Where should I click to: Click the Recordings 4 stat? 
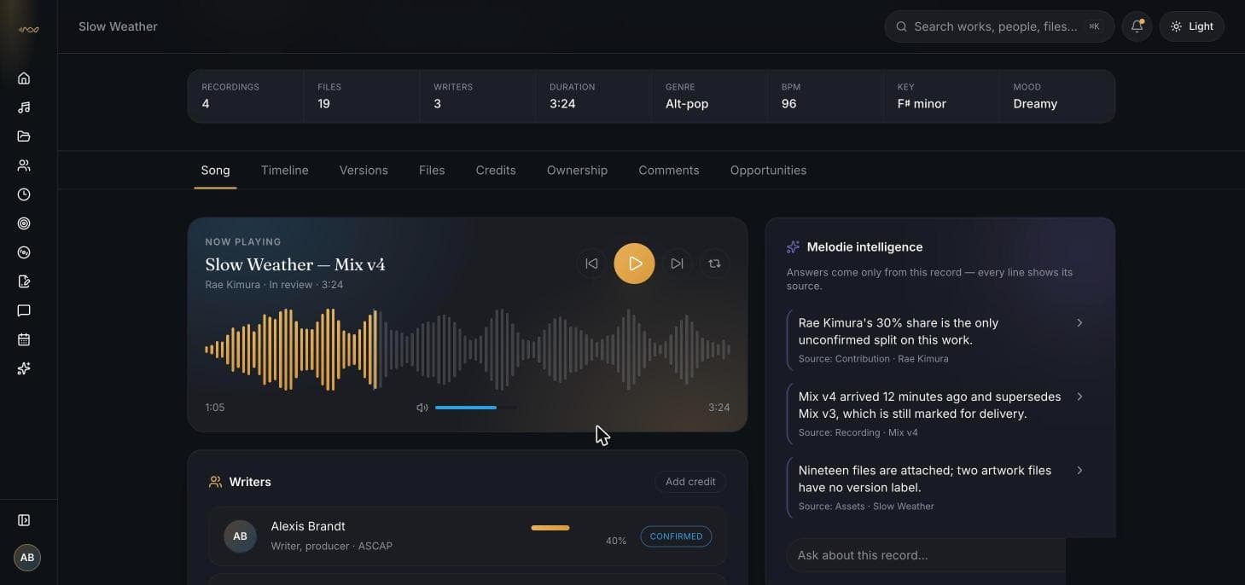246,96
